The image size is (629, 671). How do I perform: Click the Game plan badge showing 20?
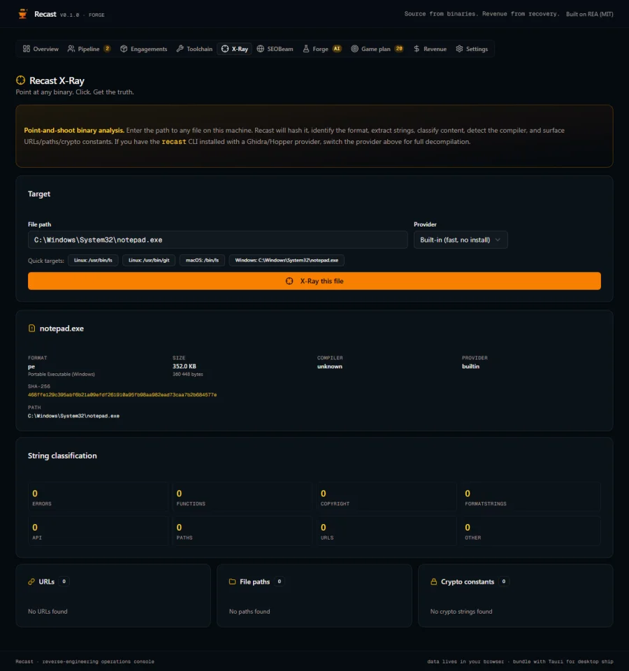(399, 49)
